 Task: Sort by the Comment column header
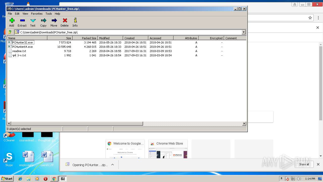pyautogui.click(x=235, y=38)
